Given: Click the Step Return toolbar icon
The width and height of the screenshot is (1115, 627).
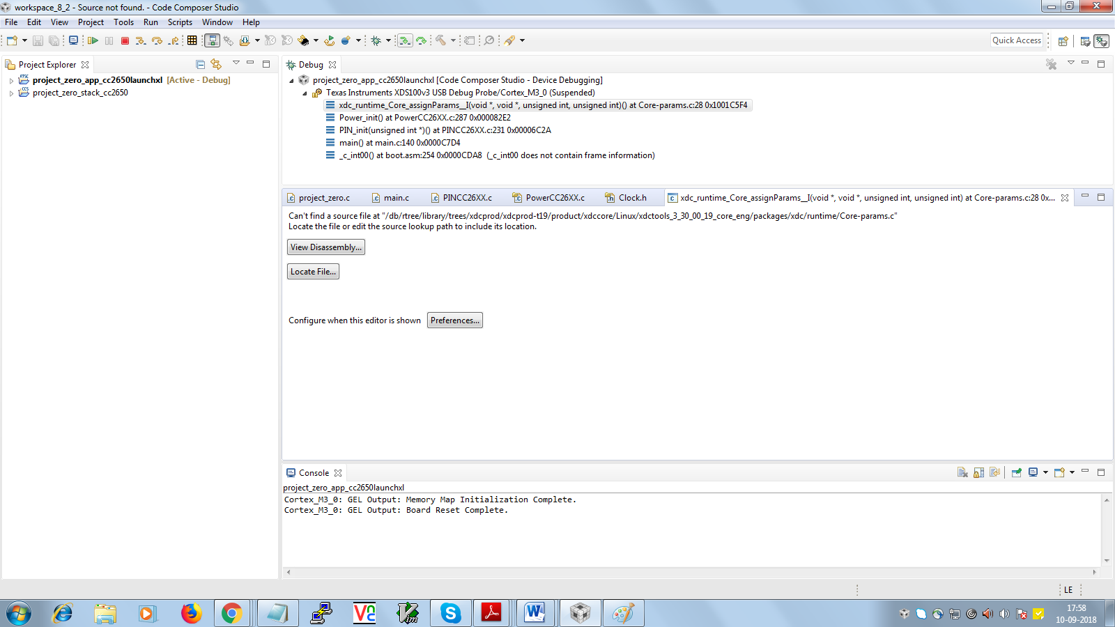Looking at the screenshot, I should pyautogui.click(x=174, y=40).
